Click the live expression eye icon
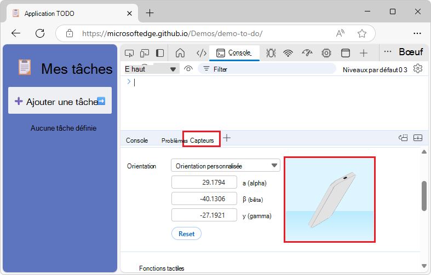Screen dimensions: 431x275 click(188, 68)
